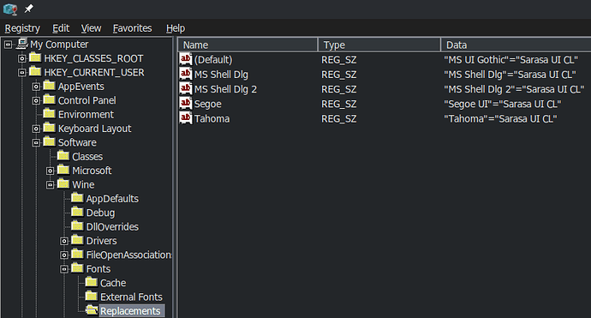Click the Segoe string value icon
591x318 pixels.
pyautogui.click(x=186, y=104)
